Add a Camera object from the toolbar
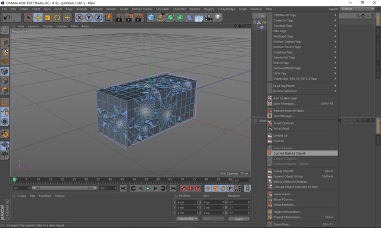 point(208,17)
